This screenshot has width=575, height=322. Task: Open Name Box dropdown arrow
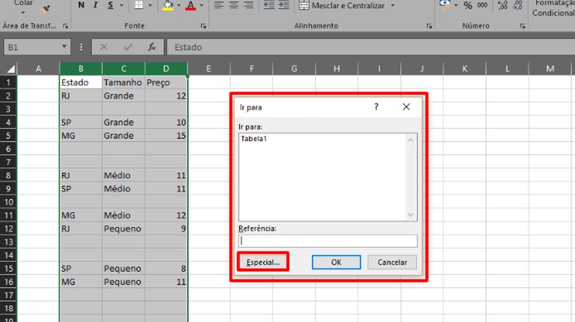point(64,47)
